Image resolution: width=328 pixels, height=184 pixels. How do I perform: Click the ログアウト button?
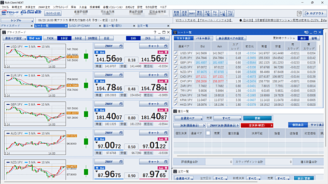[314, 13]
